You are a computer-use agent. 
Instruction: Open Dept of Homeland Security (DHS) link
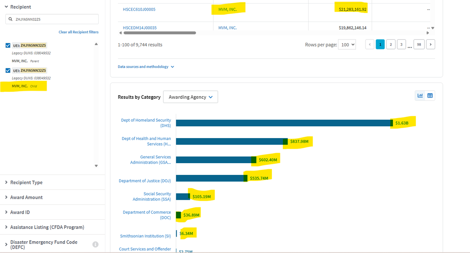coord(146,123)
